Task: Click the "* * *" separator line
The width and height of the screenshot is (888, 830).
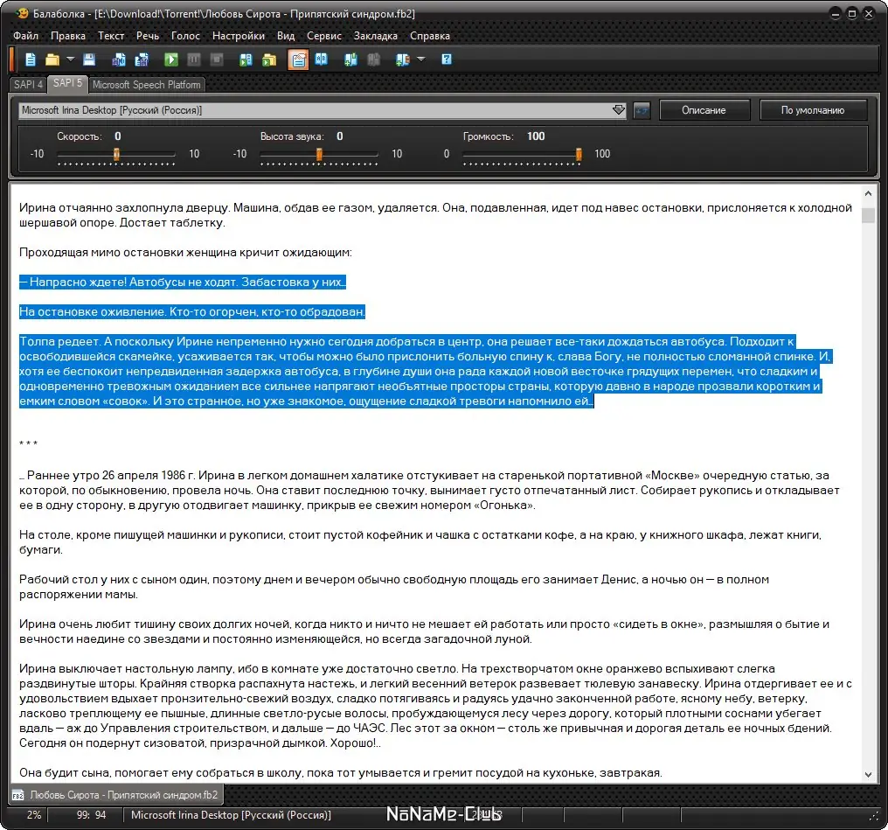Action: (x=28, y=443)
